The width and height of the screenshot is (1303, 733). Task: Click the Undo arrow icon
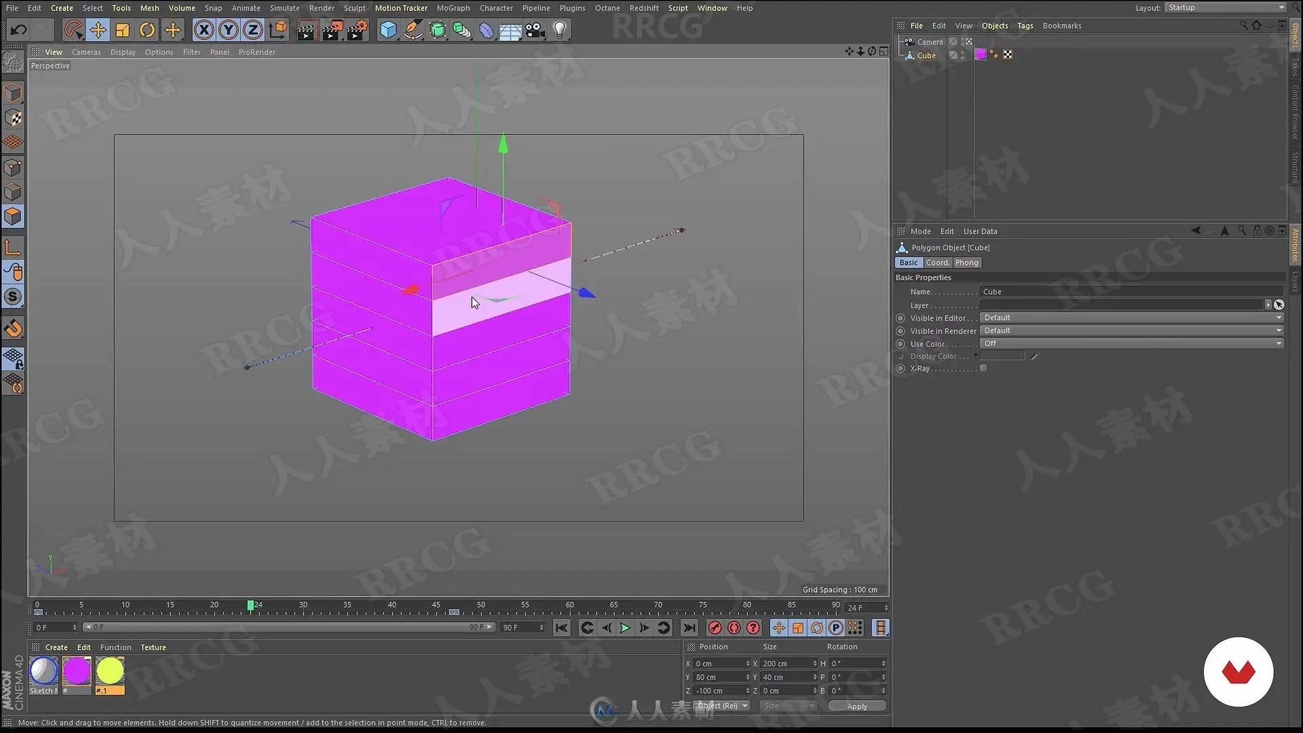click(x=18, y=30)
